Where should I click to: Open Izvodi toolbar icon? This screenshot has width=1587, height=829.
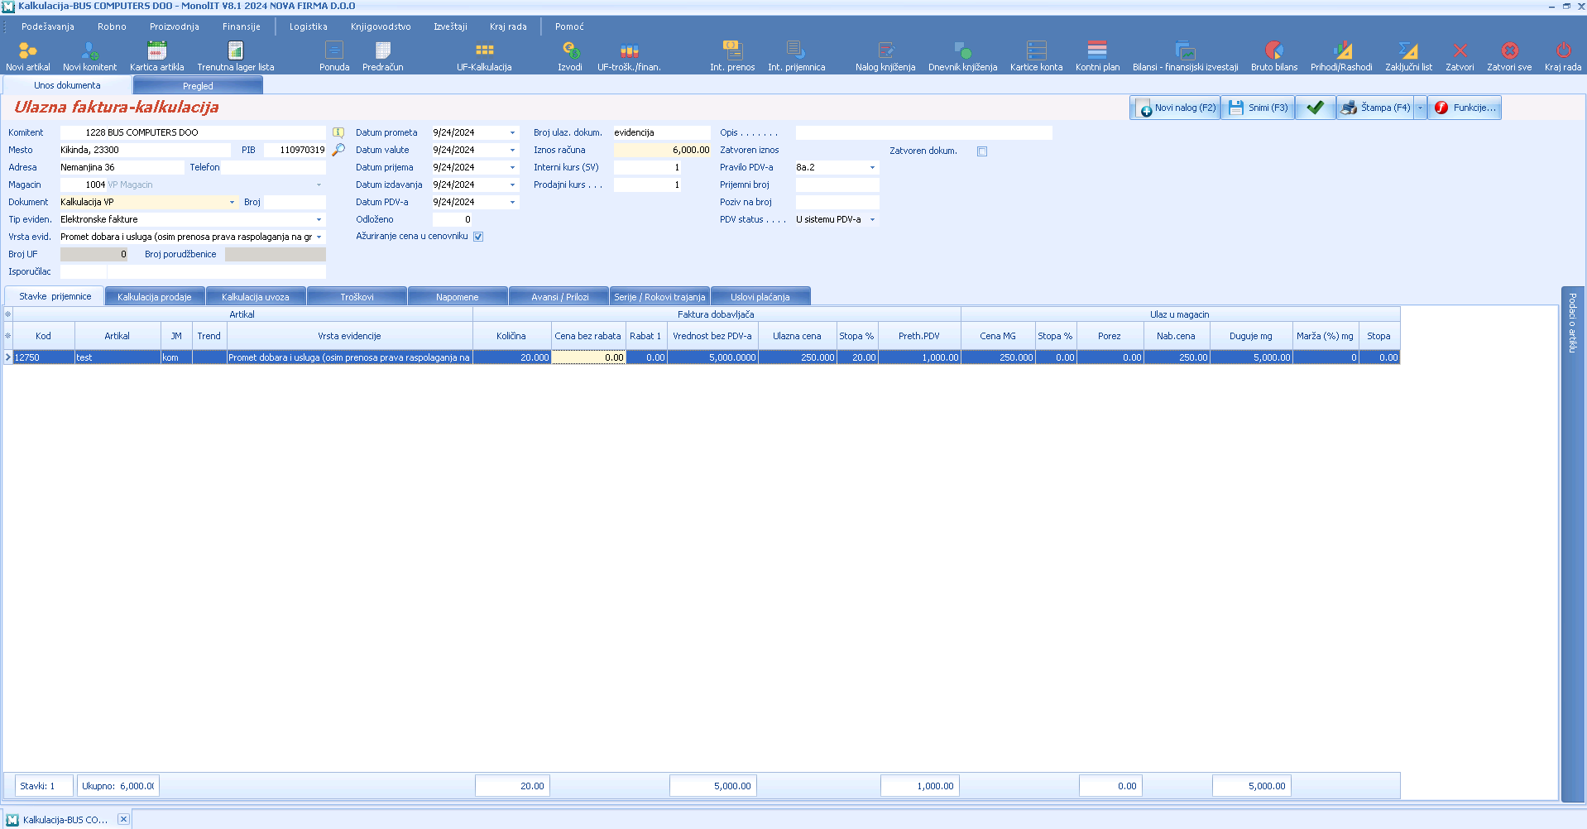570,56
